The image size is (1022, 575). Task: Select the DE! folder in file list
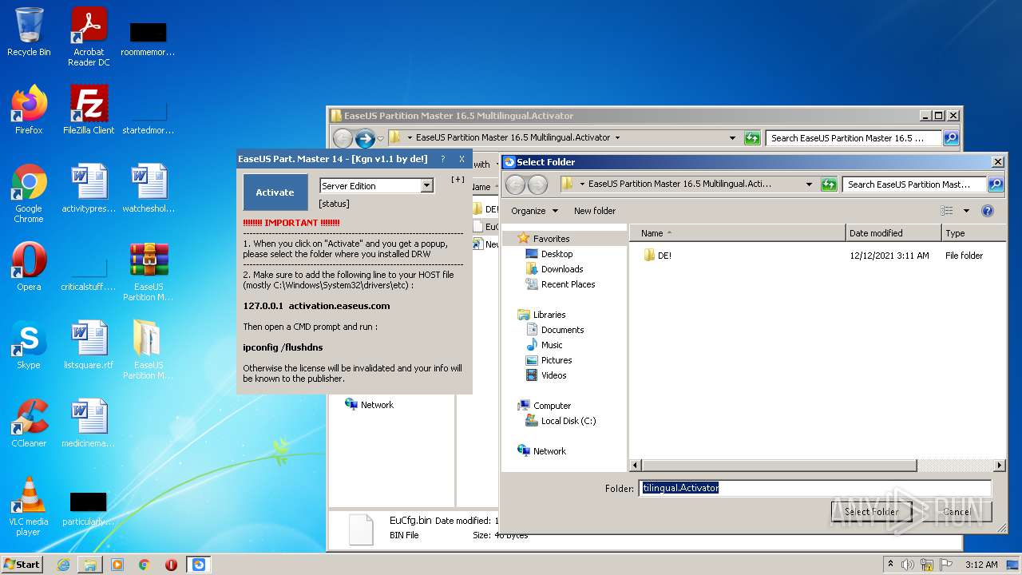664,256
